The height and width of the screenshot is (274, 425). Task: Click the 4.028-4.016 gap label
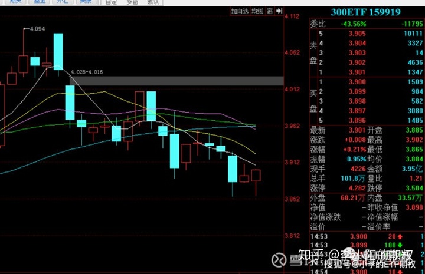[x=87, y=72]
